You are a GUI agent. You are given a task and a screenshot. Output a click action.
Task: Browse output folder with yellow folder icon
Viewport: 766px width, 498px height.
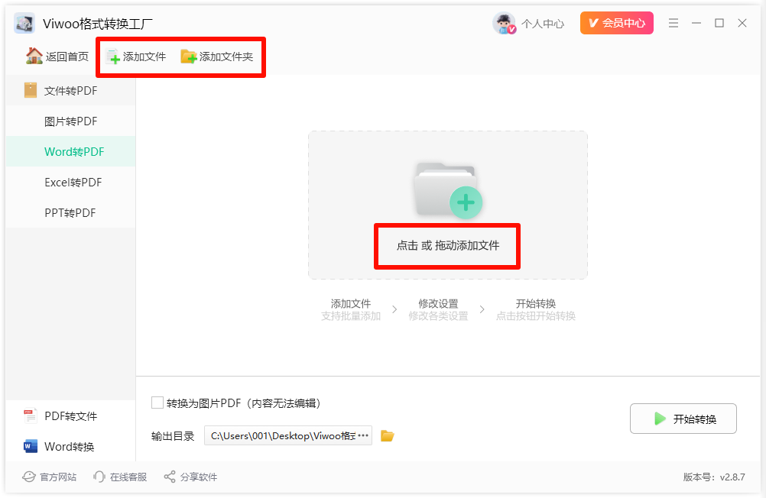[388, 435]
